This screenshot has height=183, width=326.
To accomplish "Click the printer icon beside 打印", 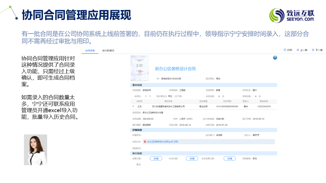I will [285, 50].
